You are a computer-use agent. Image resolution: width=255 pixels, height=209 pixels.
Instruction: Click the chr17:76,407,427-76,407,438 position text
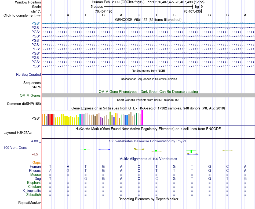[176, 2]
